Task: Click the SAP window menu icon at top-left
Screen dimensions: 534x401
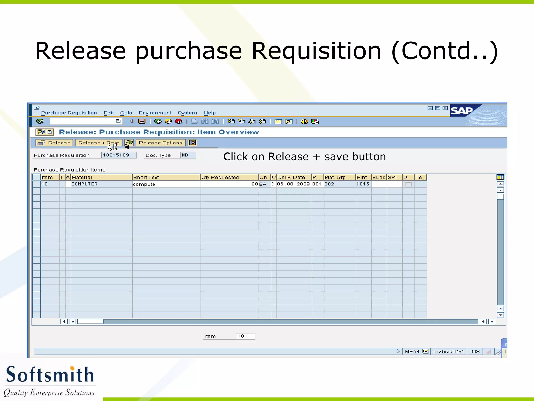Action: click(x=37, y=108)
